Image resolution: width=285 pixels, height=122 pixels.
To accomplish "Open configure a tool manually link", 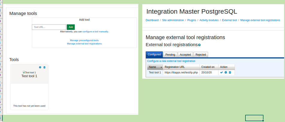I will tap(95, 31).
